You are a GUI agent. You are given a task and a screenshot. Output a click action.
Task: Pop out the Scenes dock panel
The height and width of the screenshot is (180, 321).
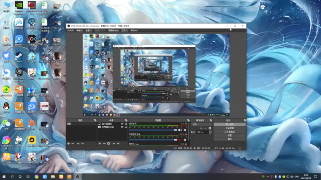(x=95, y=120)
